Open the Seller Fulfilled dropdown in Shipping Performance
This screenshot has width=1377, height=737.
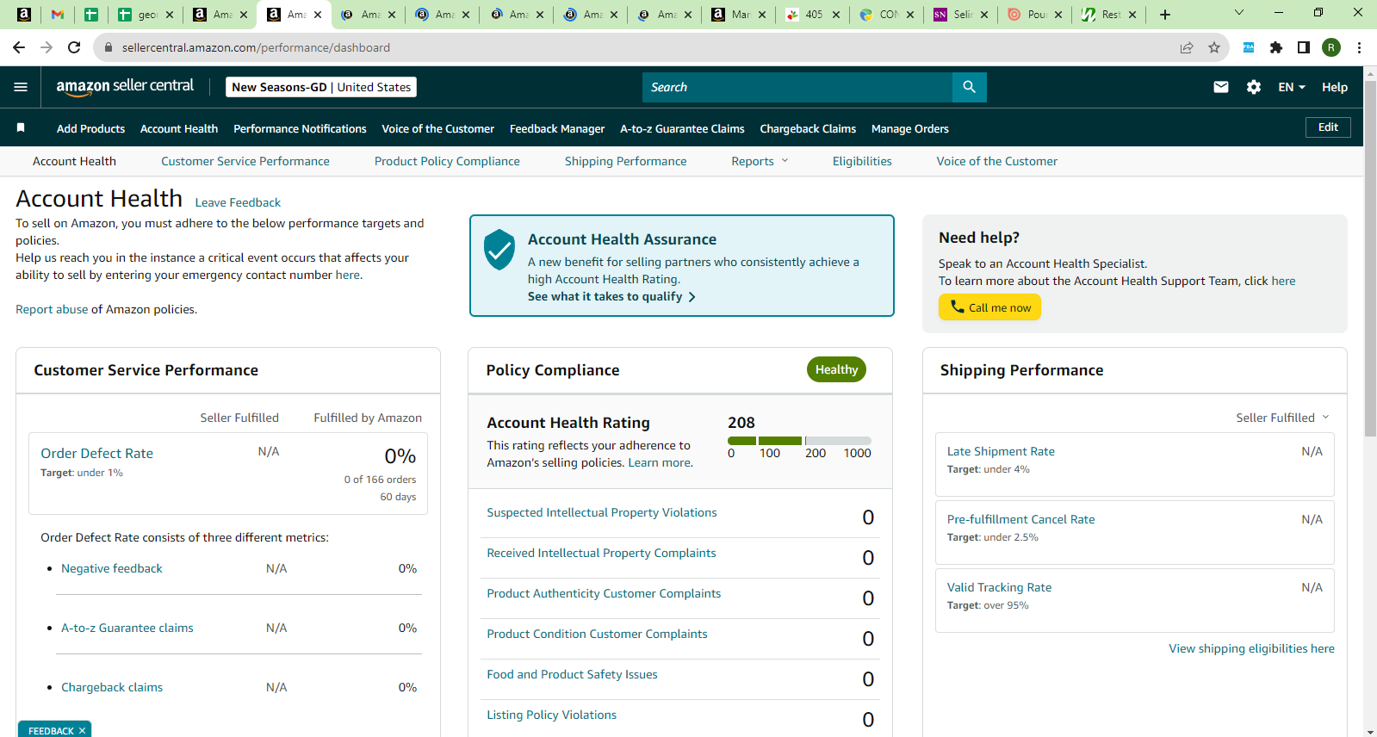1283,418
